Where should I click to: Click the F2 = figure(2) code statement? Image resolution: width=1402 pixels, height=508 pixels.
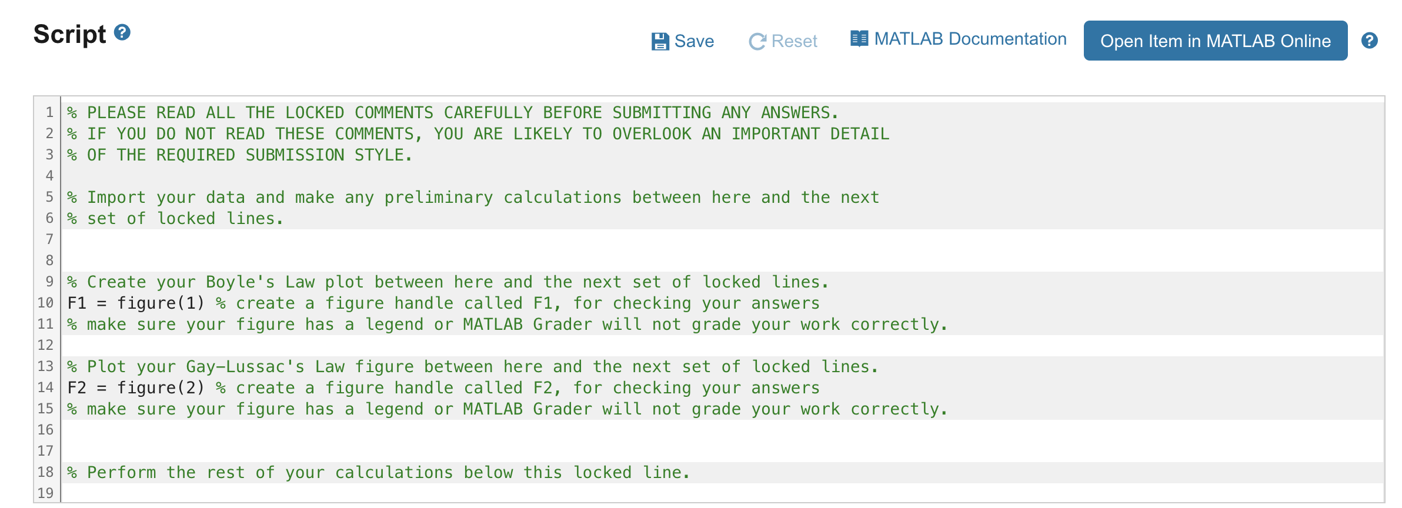point(136,388)
